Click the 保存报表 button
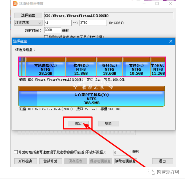 (75, 161)
